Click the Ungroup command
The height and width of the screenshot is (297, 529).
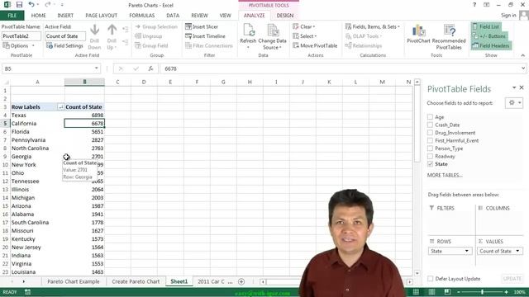coord(149,36)
